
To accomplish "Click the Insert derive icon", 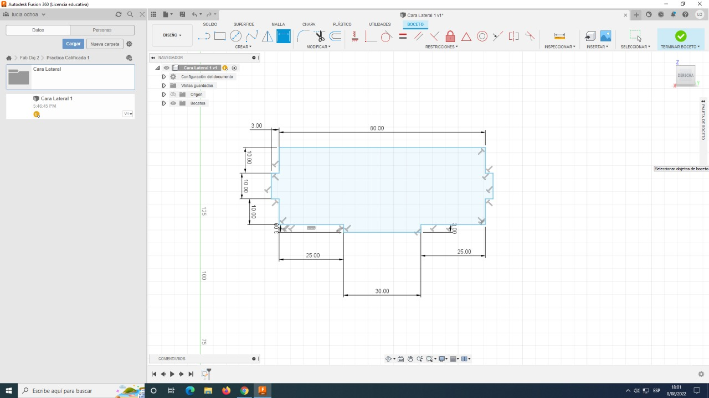I will [590, 36].
